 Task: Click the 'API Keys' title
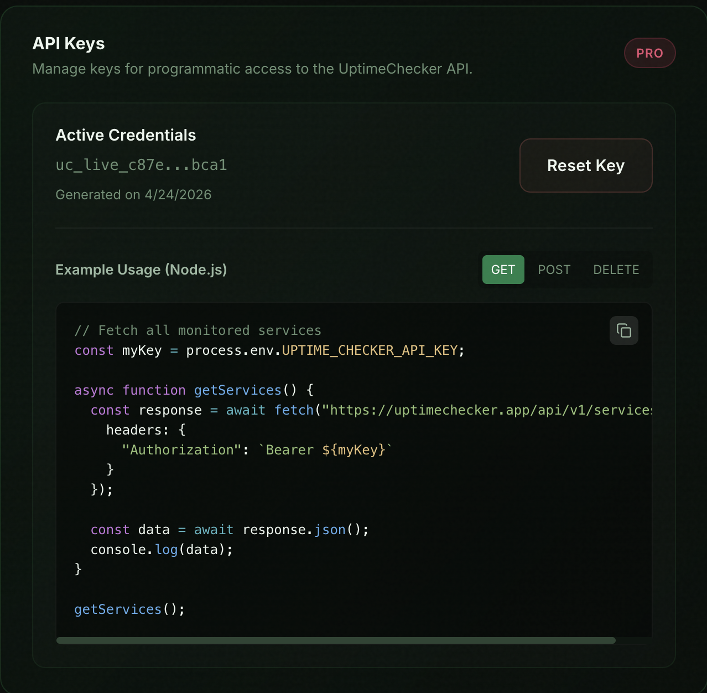(69, 43)
